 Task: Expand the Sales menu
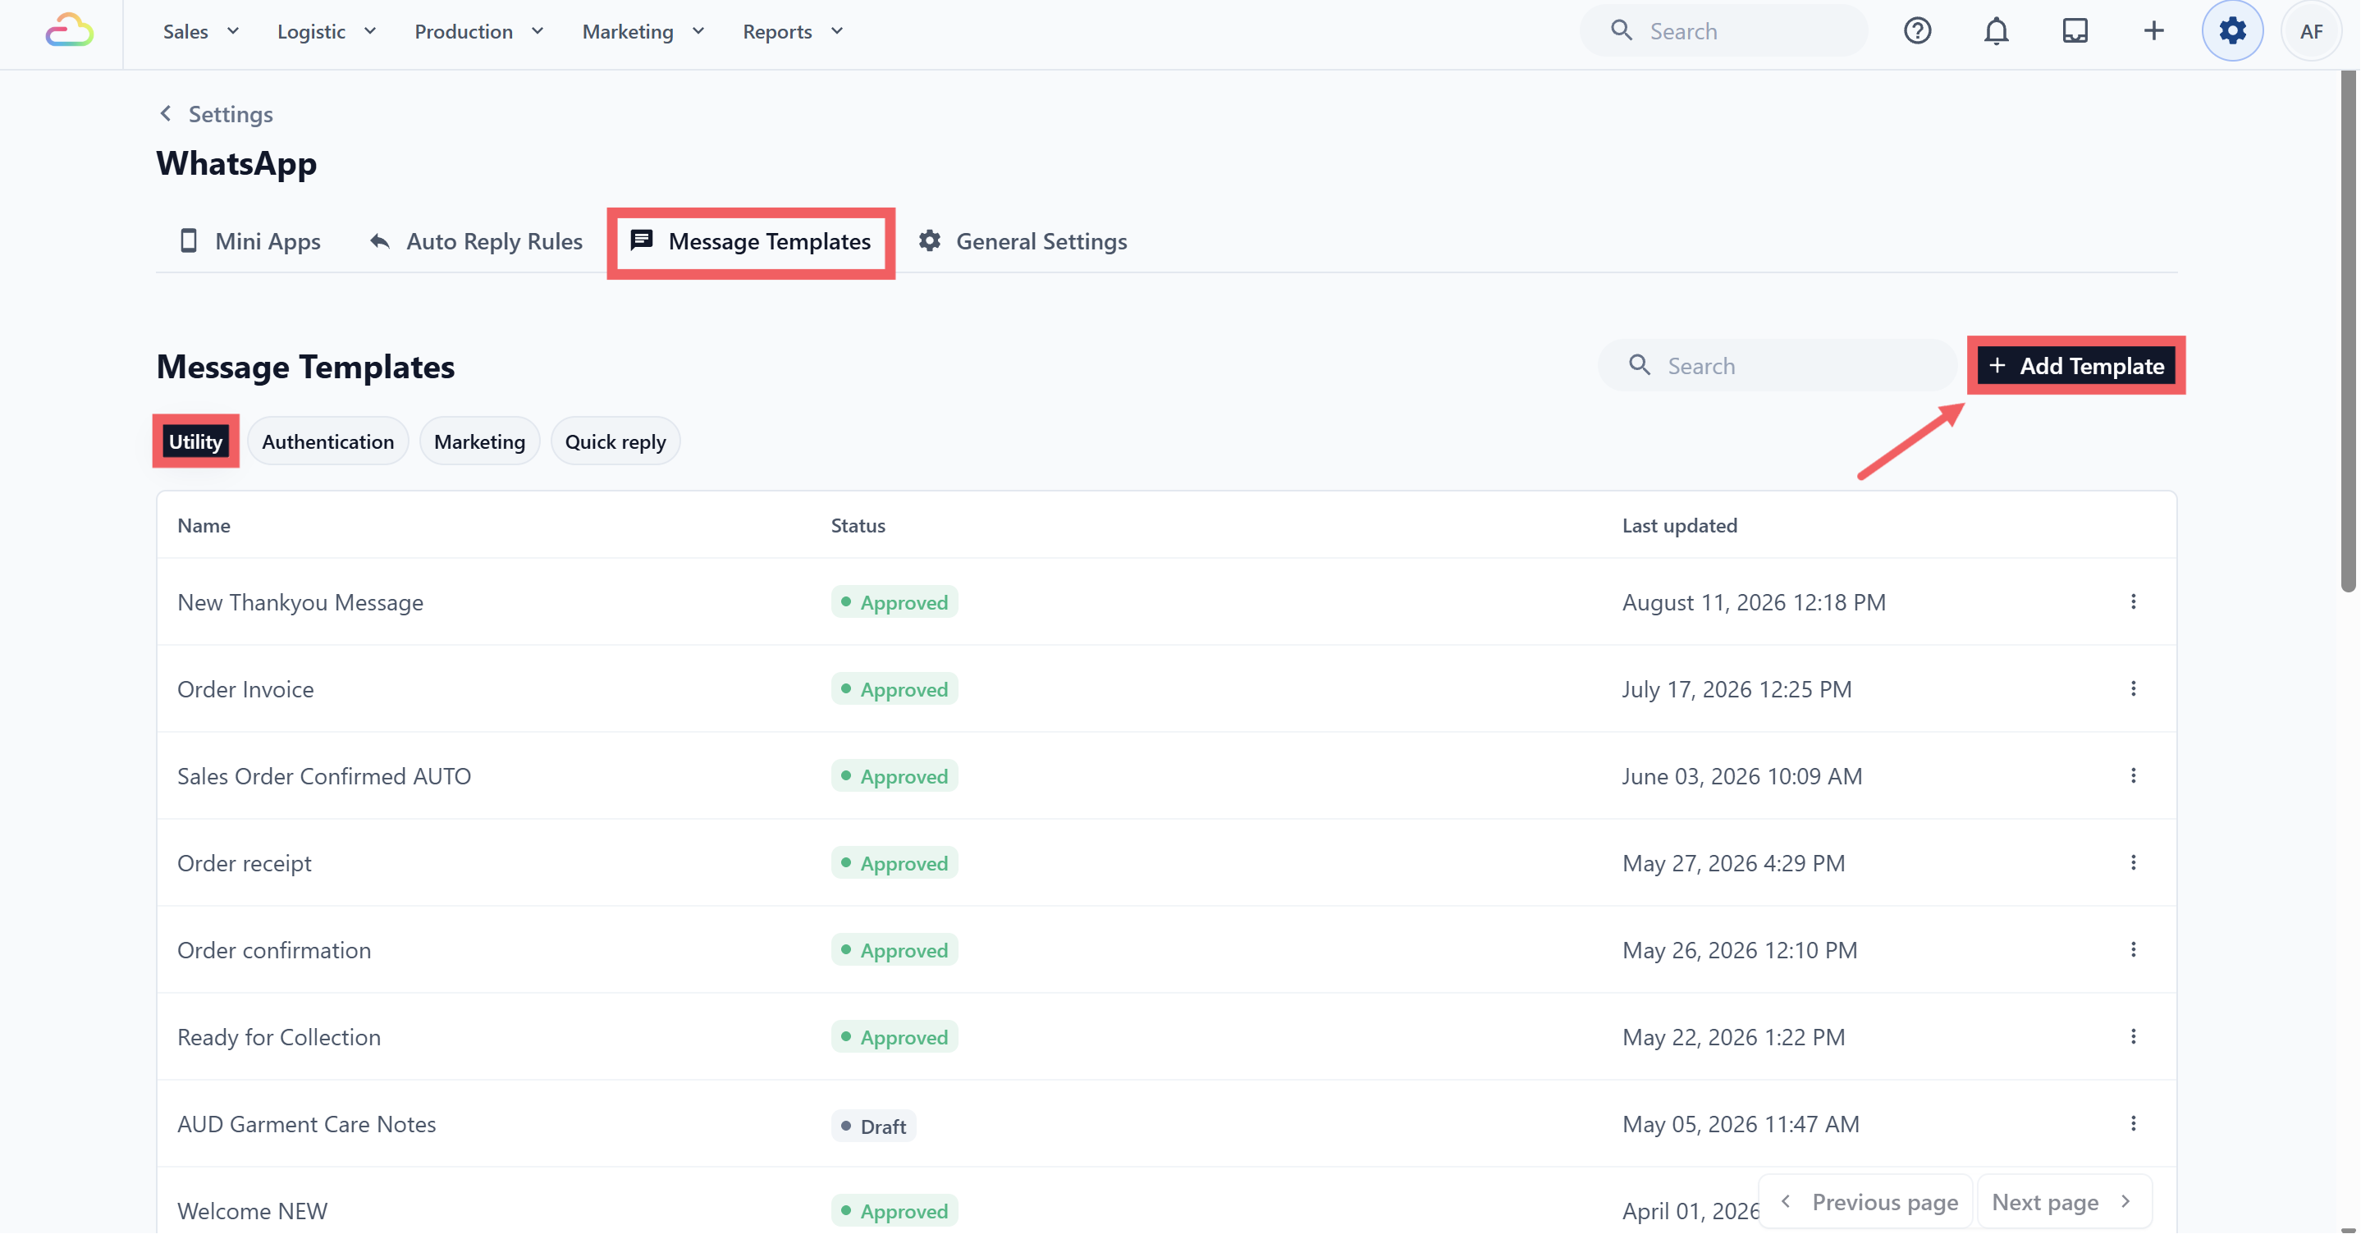[201, 31]
